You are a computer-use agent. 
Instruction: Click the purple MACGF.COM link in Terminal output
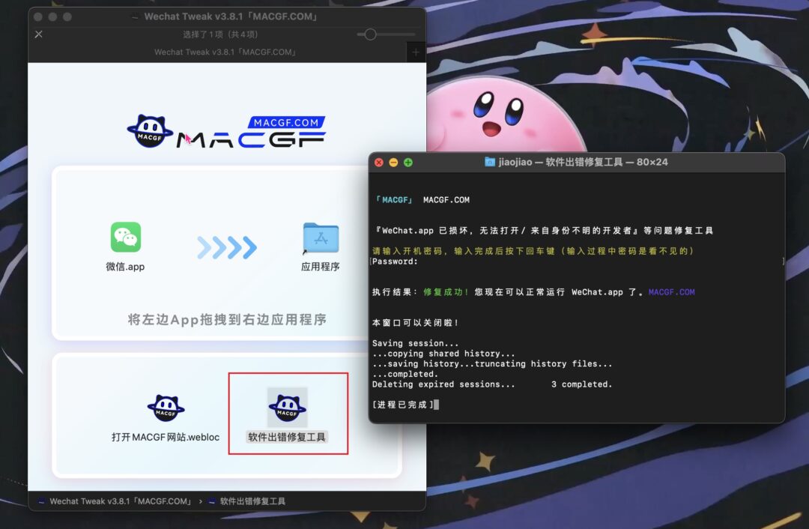click(x=672, y=292)
